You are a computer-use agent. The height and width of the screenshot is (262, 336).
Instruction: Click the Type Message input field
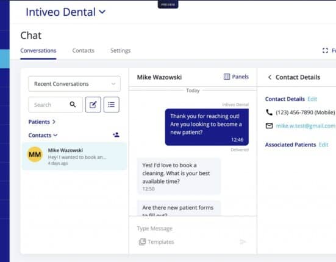[x=193, y=229]
